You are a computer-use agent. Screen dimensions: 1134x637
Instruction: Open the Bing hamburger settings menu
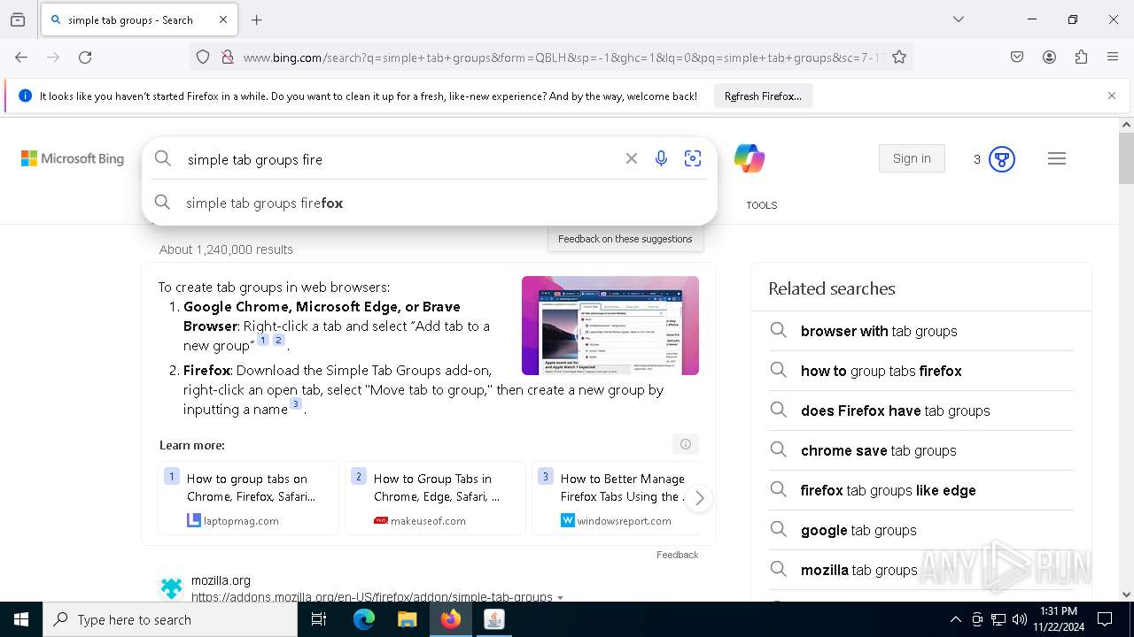(x=1057, y=158)
